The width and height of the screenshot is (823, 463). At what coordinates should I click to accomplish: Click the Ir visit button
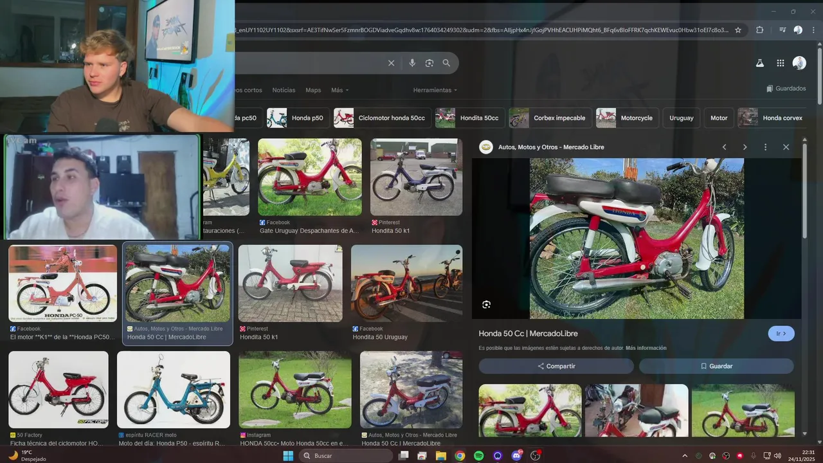(x=781, y=334)
